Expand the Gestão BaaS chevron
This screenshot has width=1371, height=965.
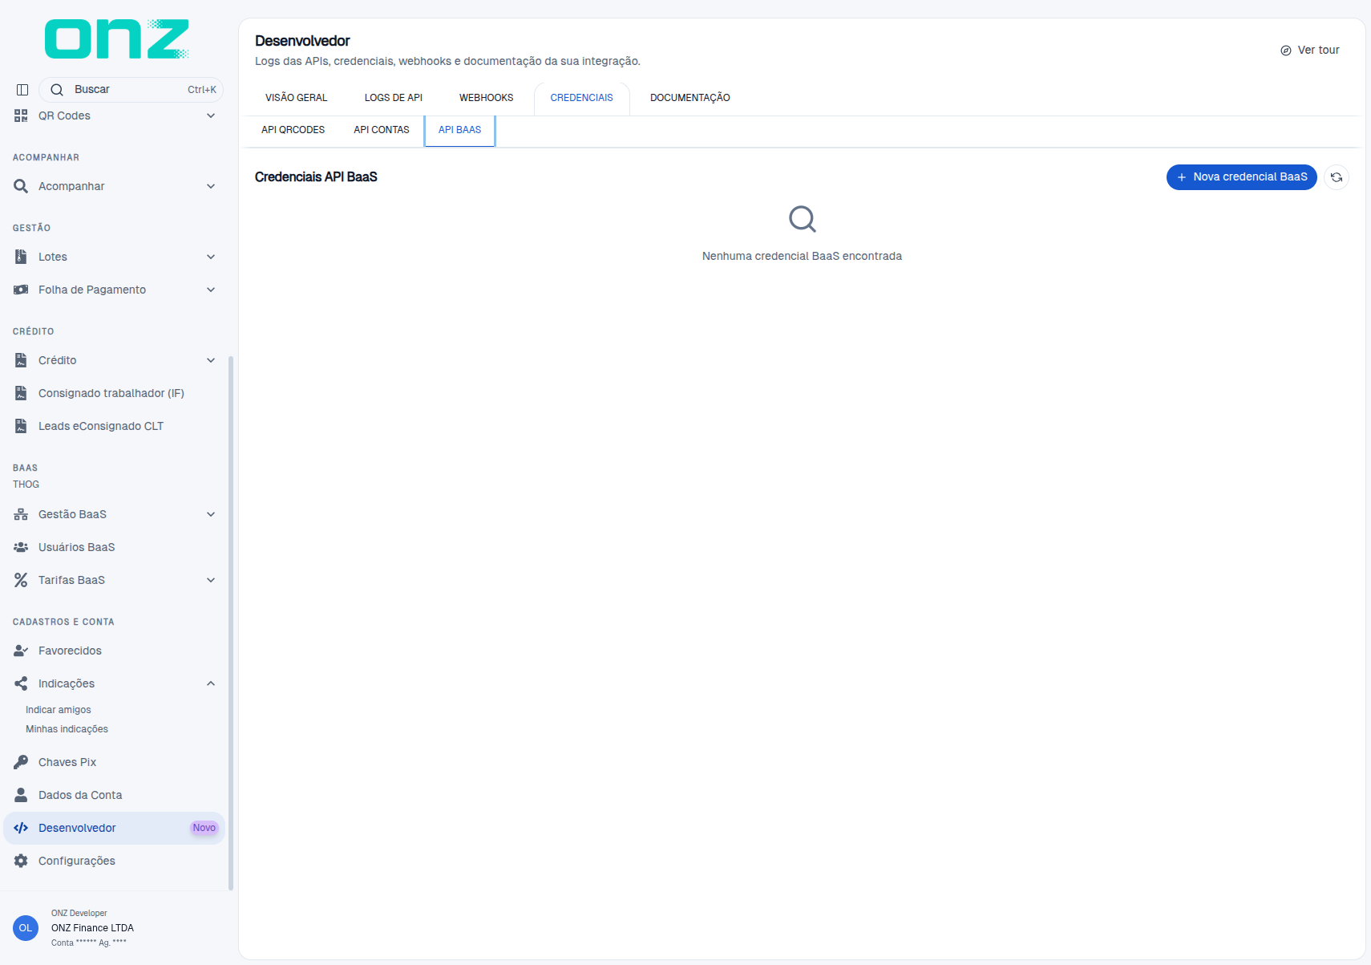coord(211,514)
